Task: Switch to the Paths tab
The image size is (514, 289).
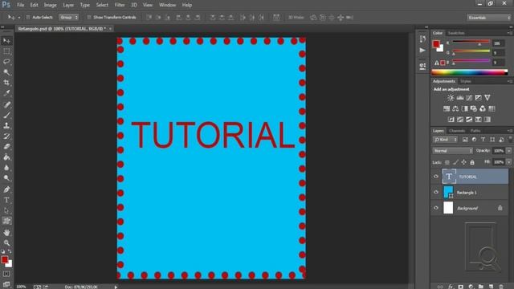Action: click(x=475, y=131)
